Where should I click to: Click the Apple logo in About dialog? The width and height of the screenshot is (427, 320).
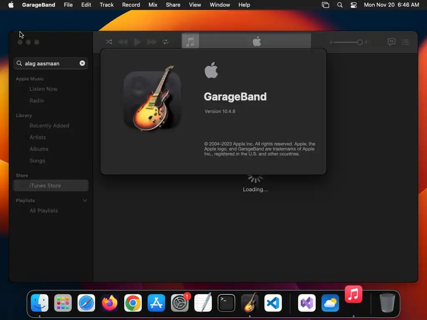click(211, 70)
